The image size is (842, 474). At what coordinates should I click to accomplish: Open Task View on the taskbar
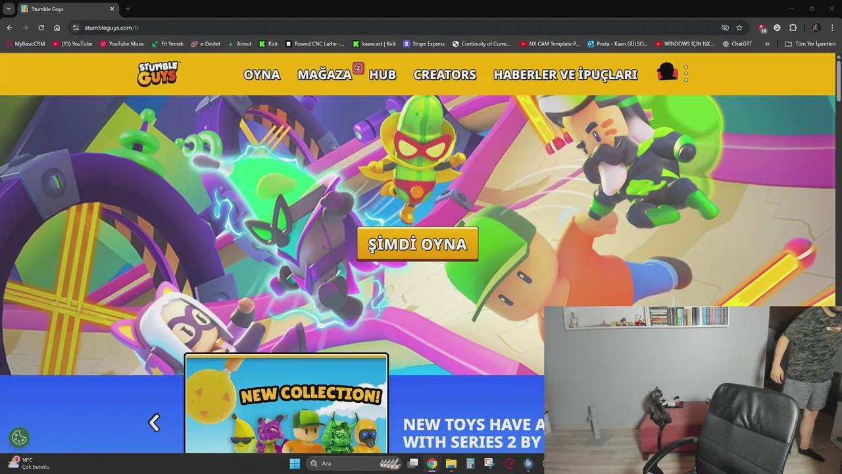(x=412, y=463)
